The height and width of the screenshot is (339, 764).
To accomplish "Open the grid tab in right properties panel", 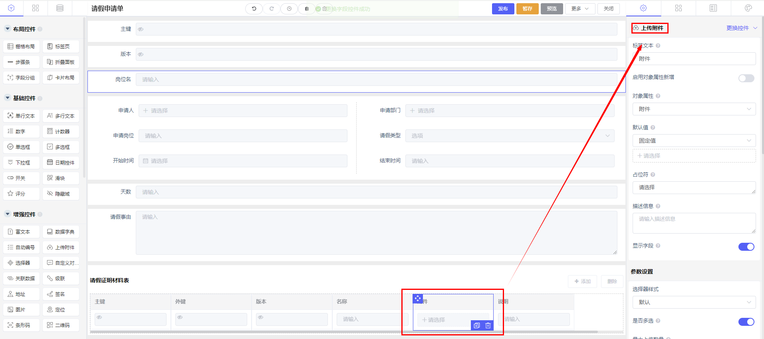I will click(x=679, y=8).
